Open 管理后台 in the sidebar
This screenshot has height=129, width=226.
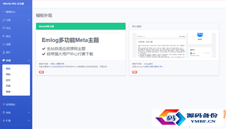[x=11, y=12]
